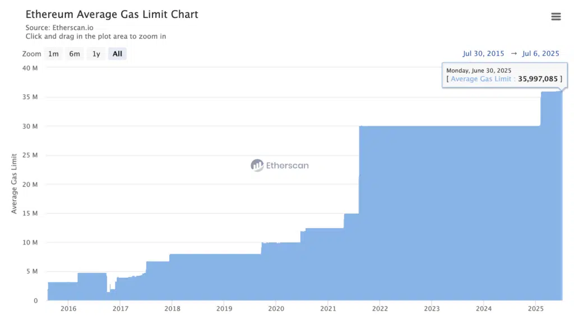Edit the Jul 30, 2015 start date

pyautogui.click(x=483, y=54)
